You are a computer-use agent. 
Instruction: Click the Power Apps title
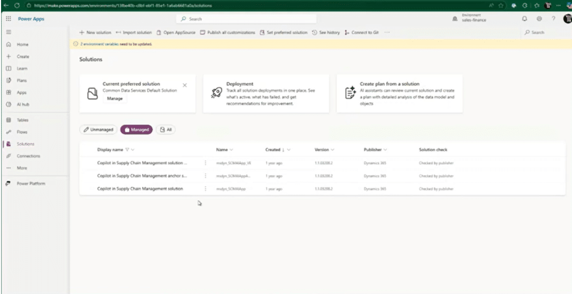(31, 18)
